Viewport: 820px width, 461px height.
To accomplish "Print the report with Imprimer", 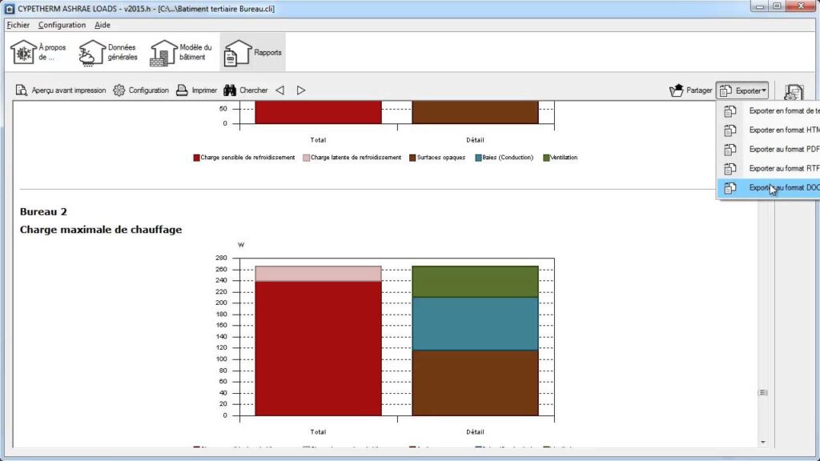I will pos(196,90).
